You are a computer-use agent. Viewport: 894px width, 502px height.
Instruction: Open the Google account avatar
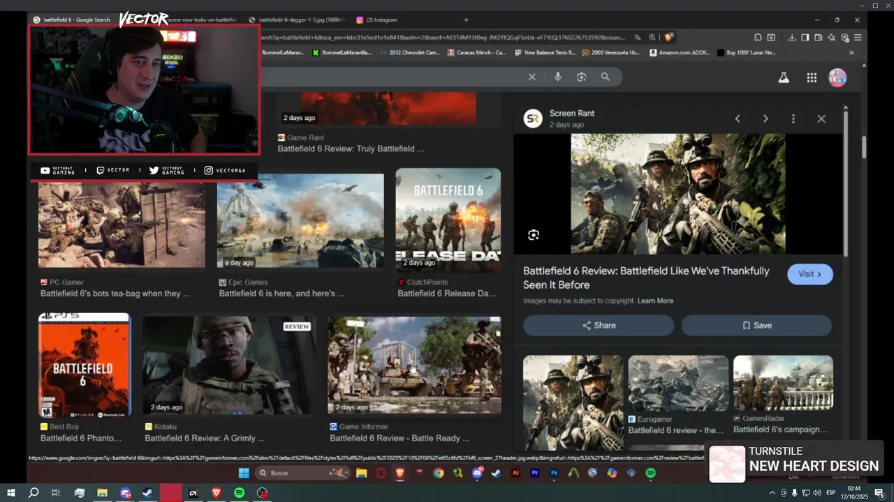(x=837, y=78)
